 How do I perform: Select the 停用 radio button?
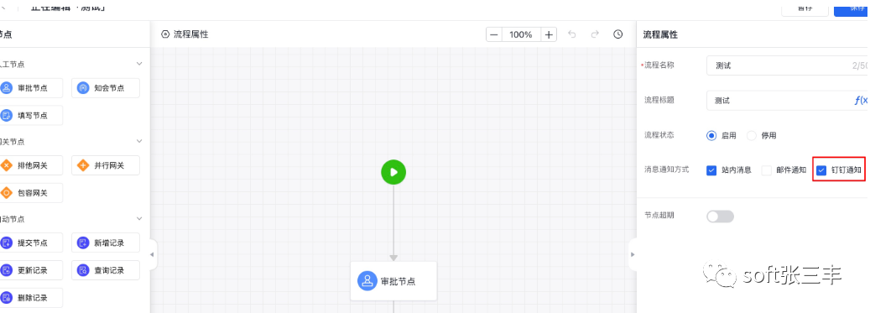pos(752,135)
